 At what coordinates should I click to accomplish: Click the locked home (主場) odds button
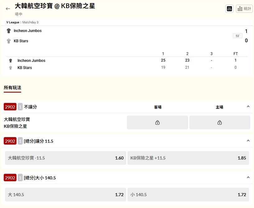219,122
